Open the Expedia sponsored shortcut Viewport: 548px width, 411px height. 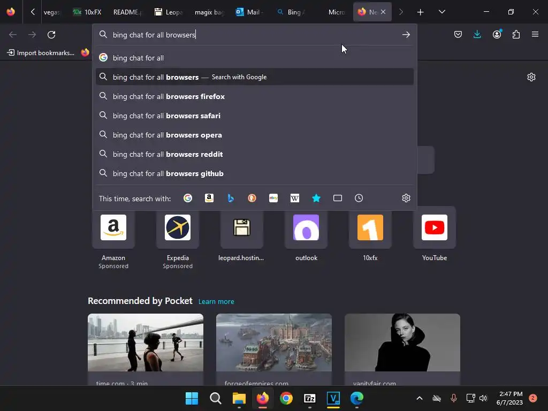178,238
